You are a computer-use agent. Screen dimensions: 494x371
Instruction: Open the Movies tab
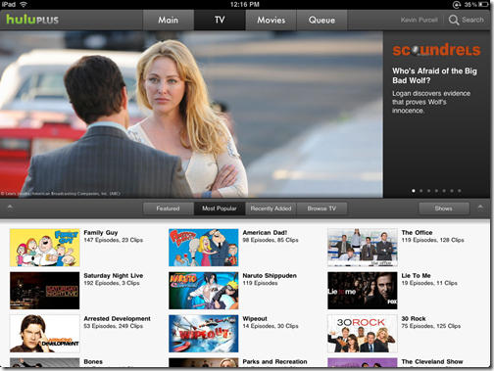[x=271, y=20]
